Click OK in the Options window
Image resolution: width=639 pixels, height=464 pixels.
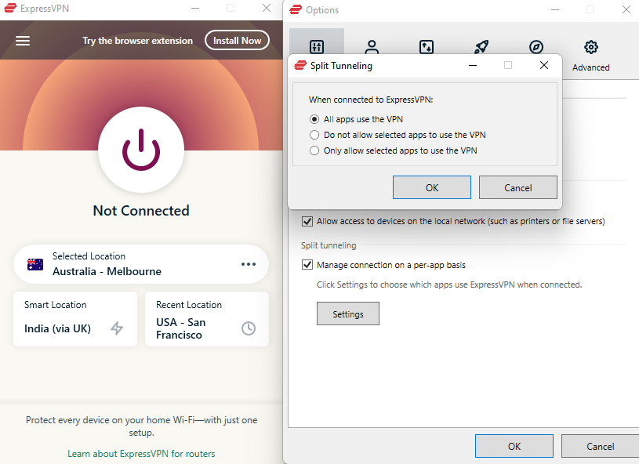click(x=514, y=446)
